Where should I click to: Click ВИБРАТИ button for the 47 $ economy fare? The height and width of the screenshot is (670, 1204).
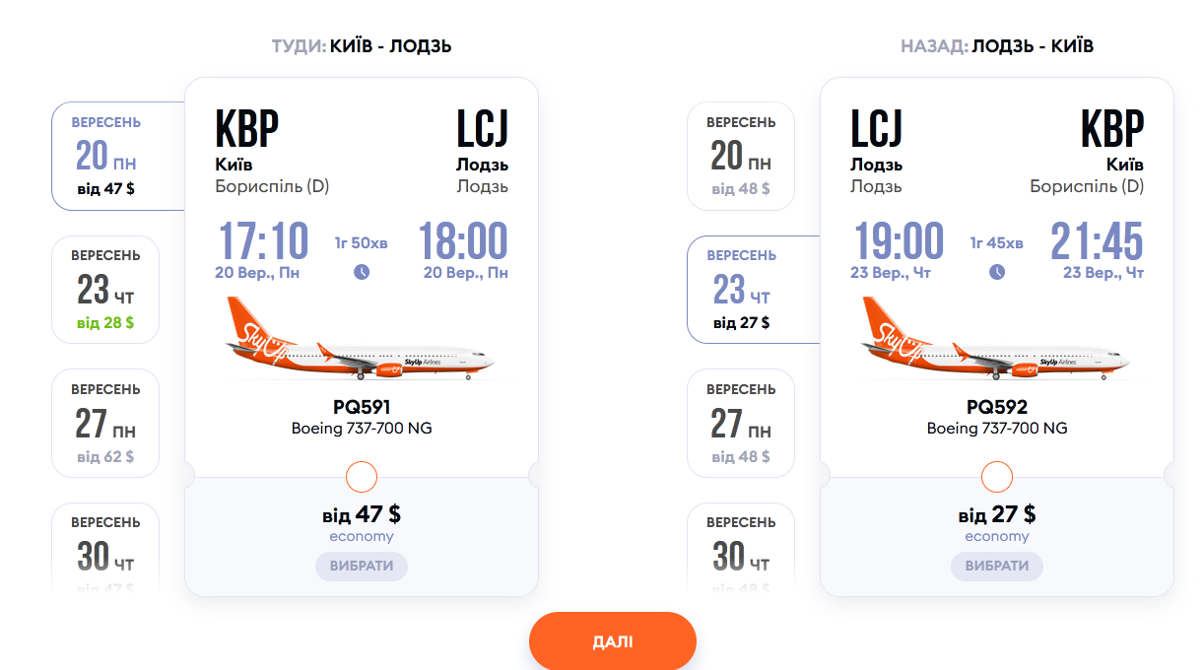click(362, 567)
